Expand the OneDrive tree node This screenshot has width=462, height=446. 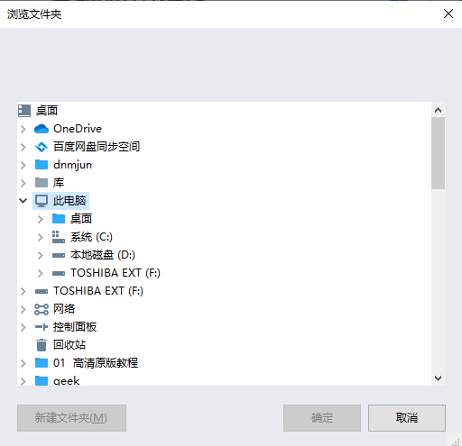(23, 129)
